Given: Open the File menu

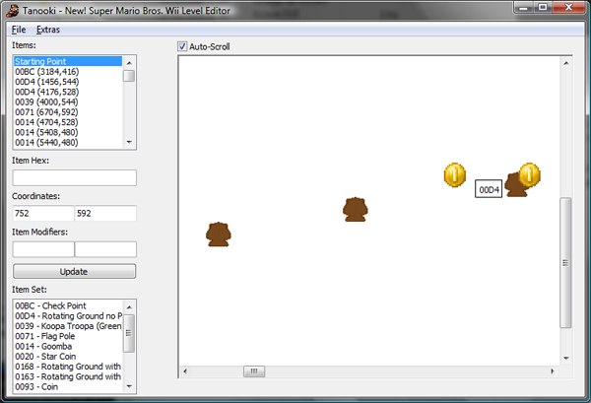Looking at the screenshot, I should click(x=19, y=30).
